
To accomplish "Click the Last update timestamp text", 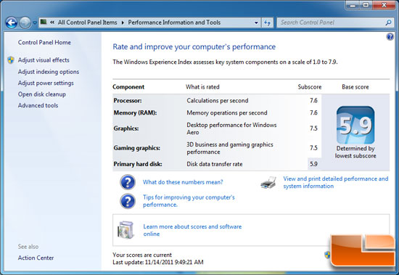I will (158, 262).
